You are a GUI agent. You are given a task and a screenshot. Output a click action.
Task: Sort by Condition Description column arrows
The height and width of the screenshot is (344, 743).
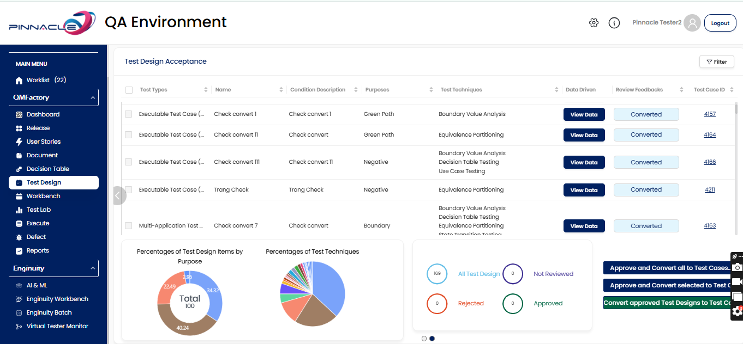tap(356, 90)
